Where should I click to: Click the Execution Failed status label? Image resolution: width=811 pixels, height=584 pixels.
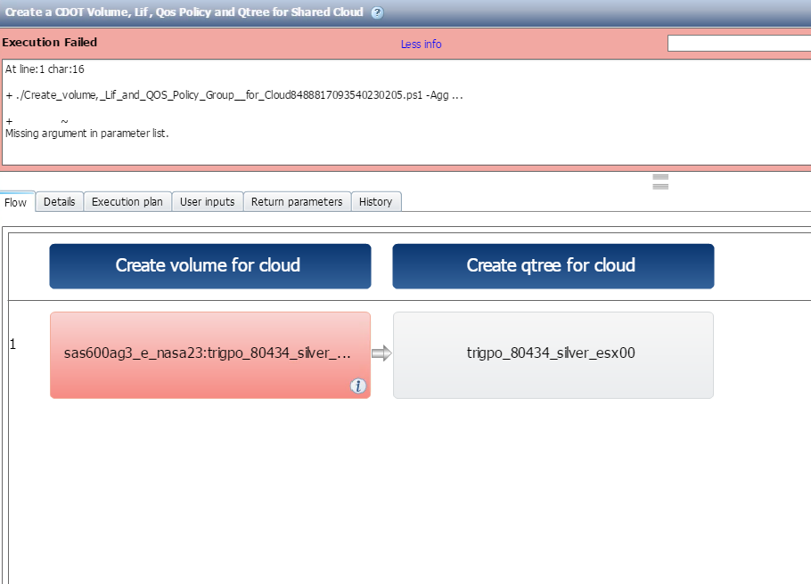click(50, 43)
